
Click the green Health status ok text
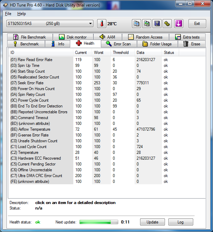pos(38,222)
